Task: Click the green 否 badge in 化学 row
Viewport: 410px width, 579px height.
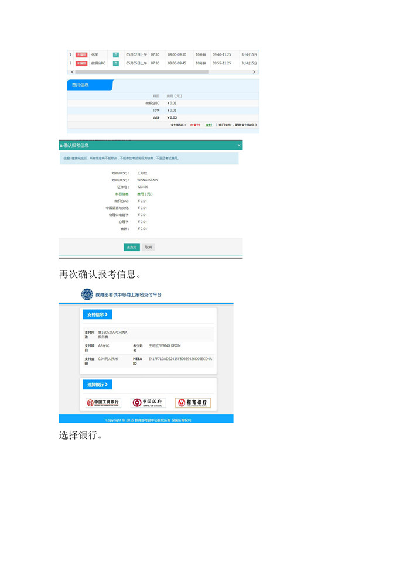Action: tap(116, 54)
